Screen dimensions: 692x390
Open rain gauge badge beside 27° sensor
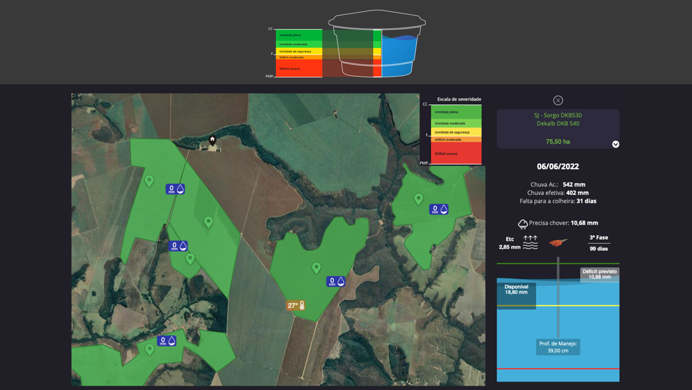[336, 281]
